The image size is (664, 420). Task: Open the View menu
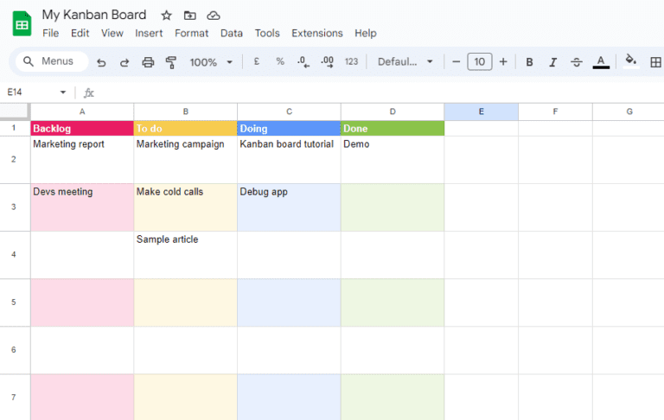click(112, 33)
